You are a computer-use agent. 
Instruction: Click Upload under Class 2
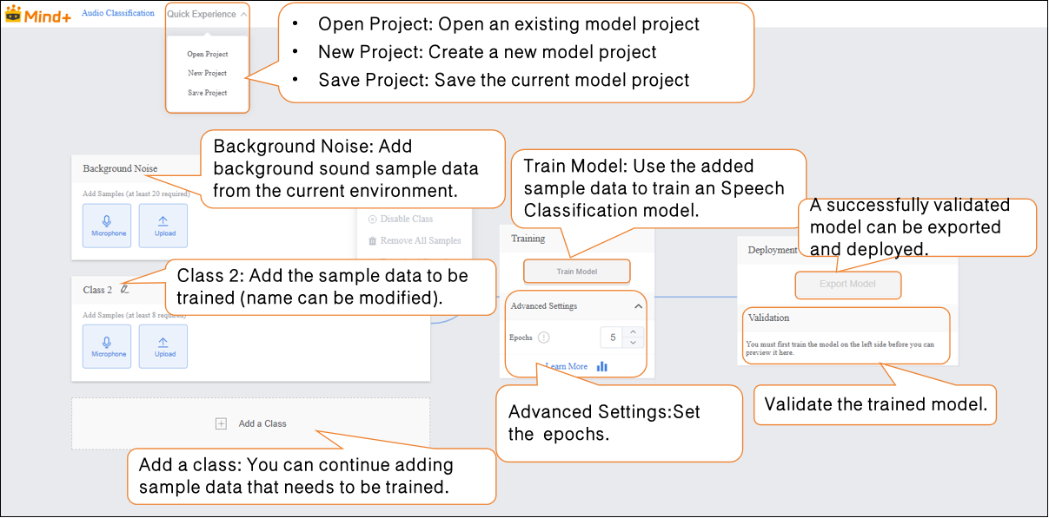pyautogui.click(x=163, y=346)
